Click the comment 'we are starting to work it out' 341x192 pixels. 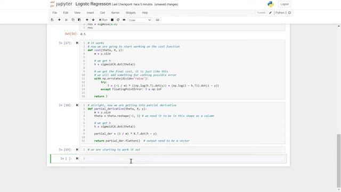coord(114,149)
